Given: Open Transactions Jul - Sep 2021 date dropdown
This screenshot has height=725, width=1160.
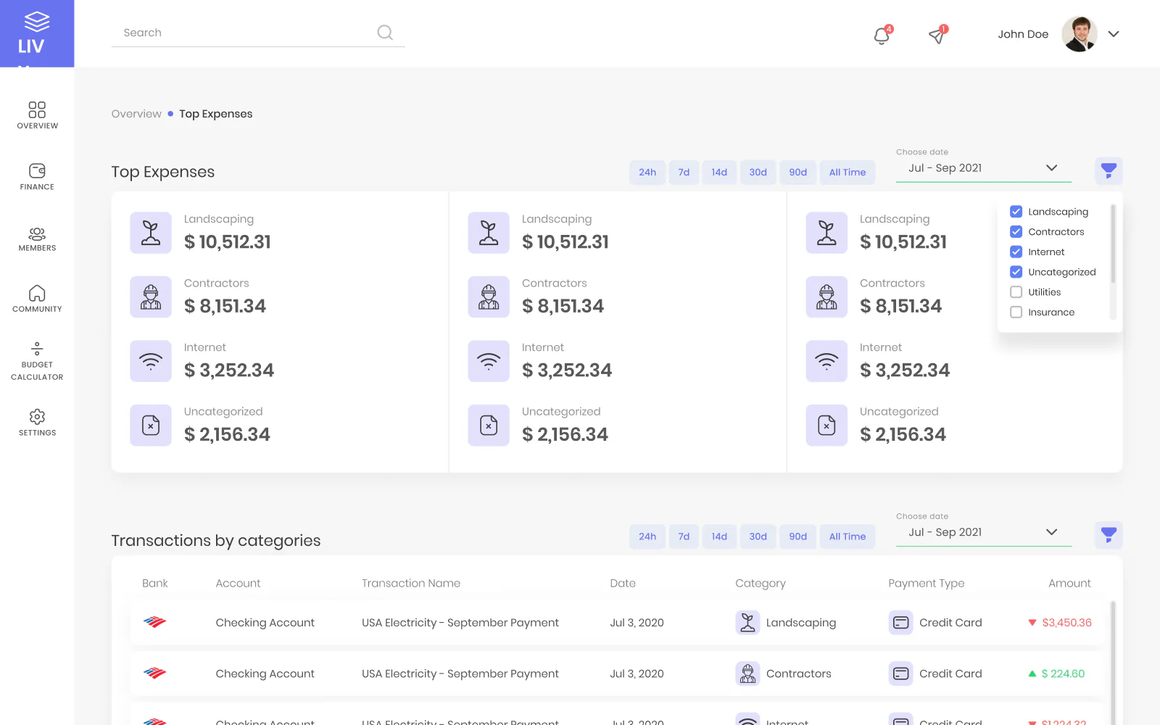Looking at the screenshot, I should tap(983, 532).
